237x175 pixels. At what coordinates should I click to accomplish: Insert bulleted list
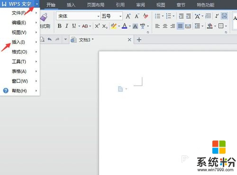click(157, 16)
